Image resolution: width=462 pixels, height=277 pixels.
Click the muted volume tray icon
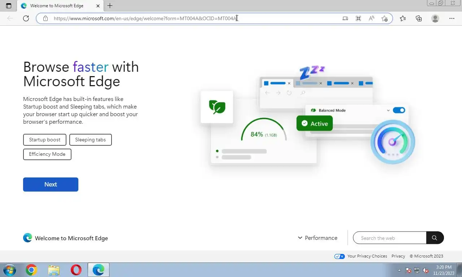tap(426, 270)
